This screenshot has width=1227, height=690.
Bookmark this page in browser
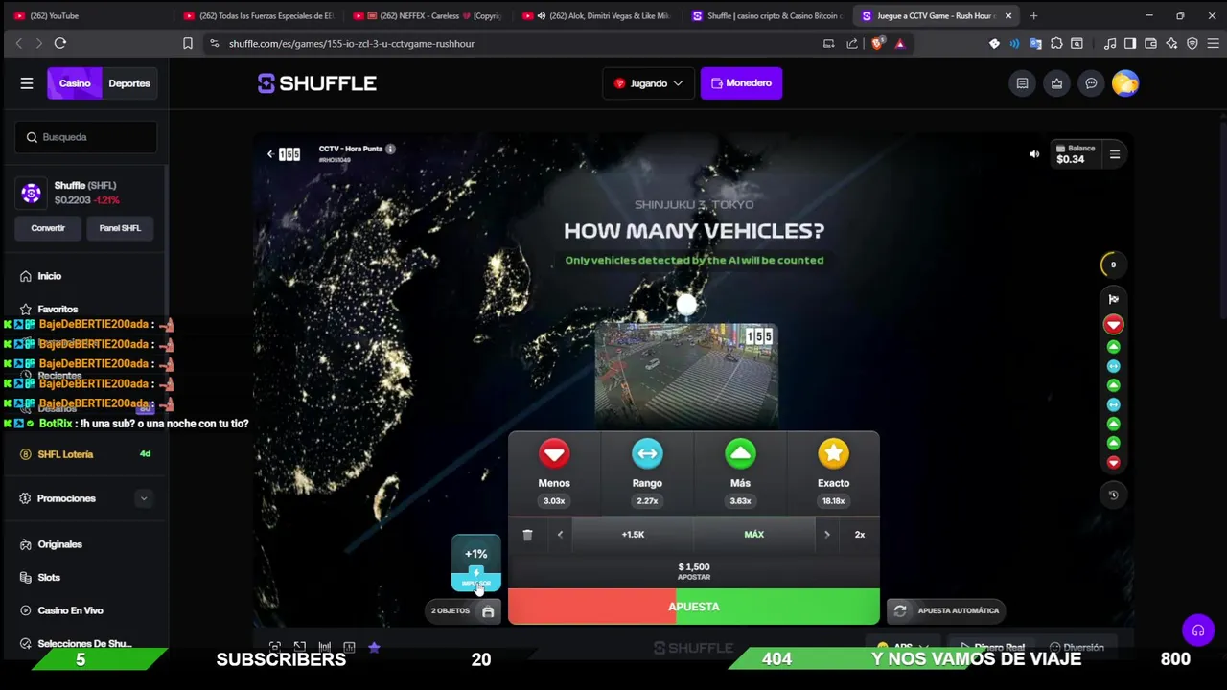[188, 43]
